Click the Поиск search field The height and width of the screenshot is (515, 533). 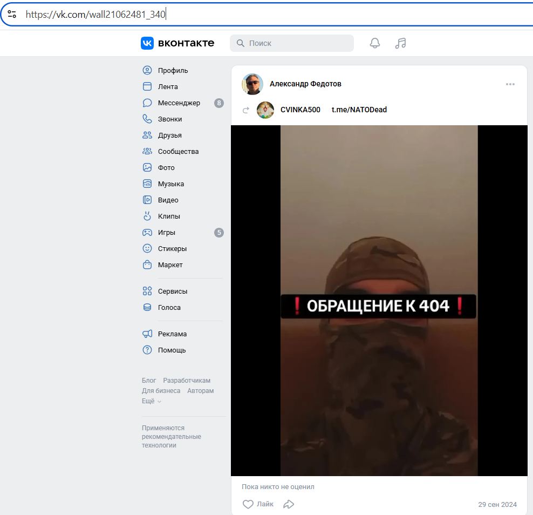point(291,42)
